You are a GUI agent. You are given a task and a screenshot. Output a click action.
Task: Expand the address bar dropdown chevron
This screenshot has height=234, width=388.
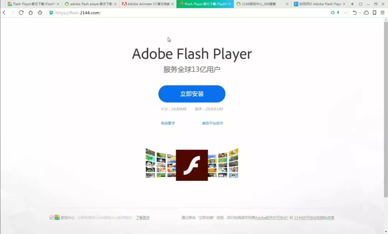click(x=345, y=13)
